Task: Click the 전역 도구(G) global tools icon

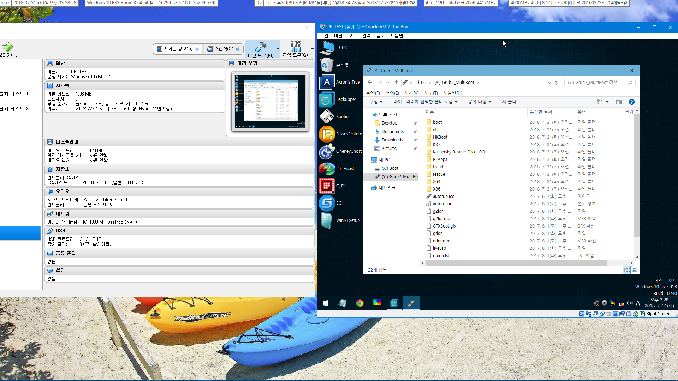Action: [x=296, y=49]
